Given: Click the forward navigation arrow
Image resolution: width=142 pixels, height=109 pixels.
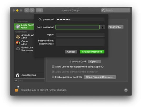Looking at the screenshot, I should (32, 11).
